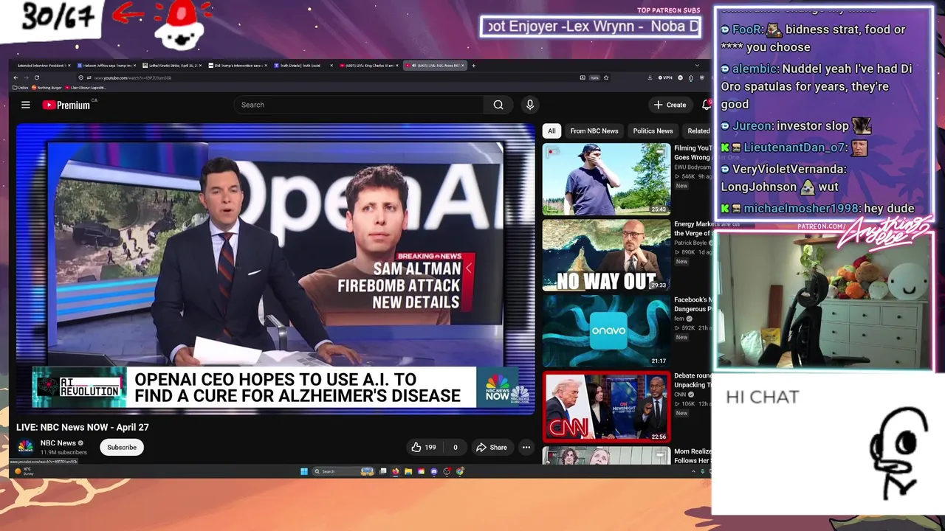Go to YouTube Premium home logo

tap(66, 105)
